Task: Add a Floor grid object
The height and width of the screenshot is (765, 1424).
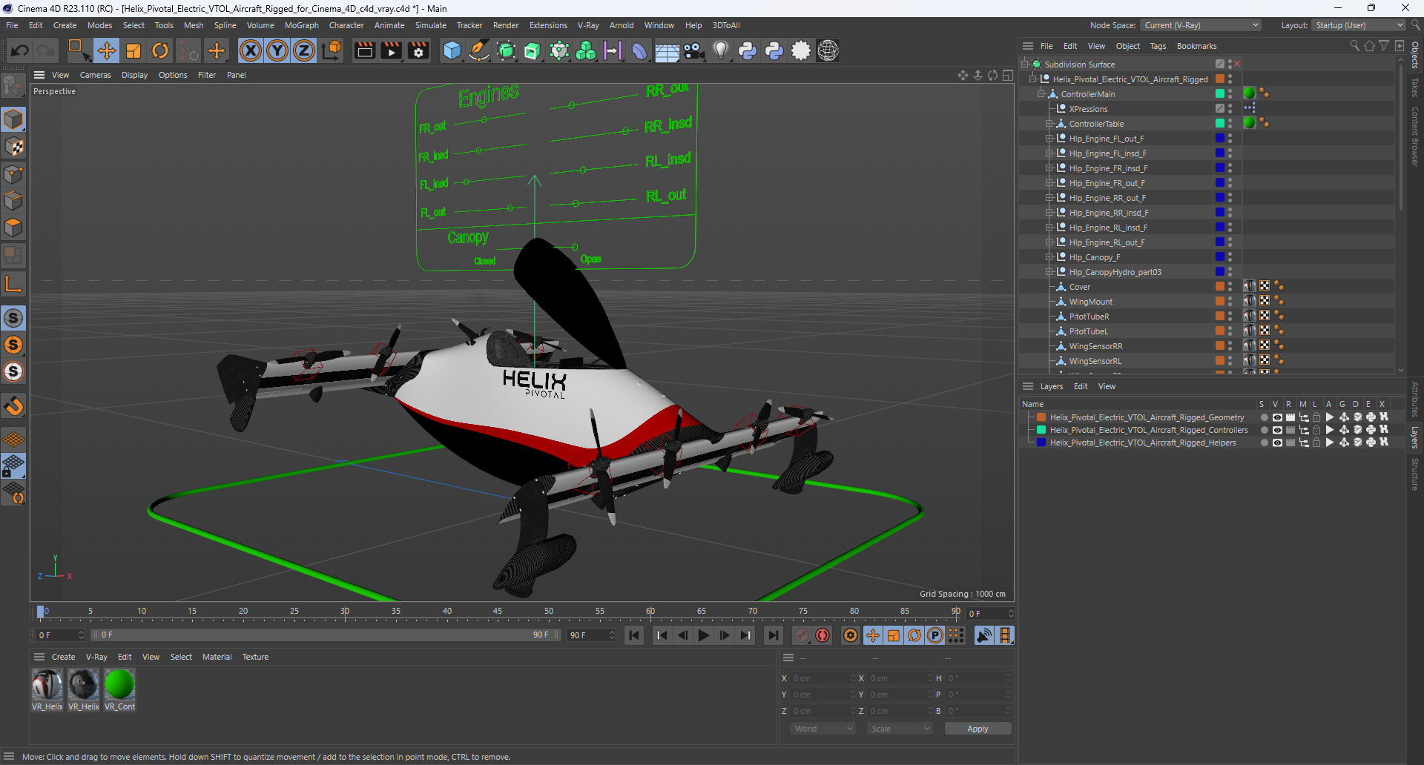Action: 667,50
